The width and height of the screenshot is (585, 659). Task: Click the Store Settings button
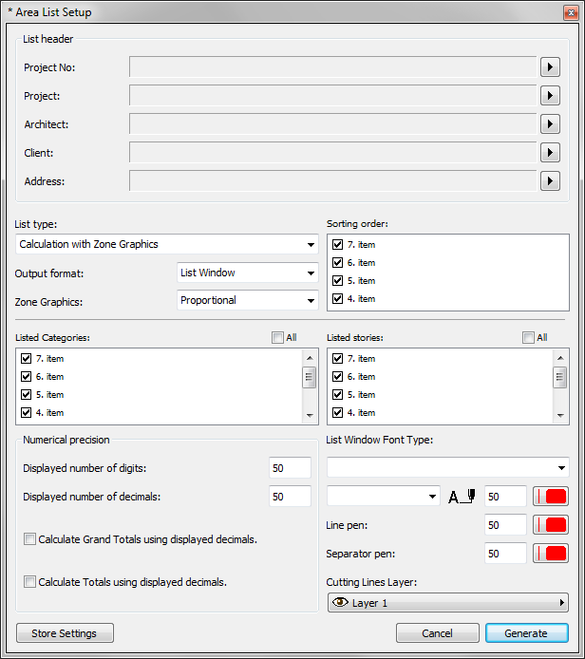(x=65, y=633)
